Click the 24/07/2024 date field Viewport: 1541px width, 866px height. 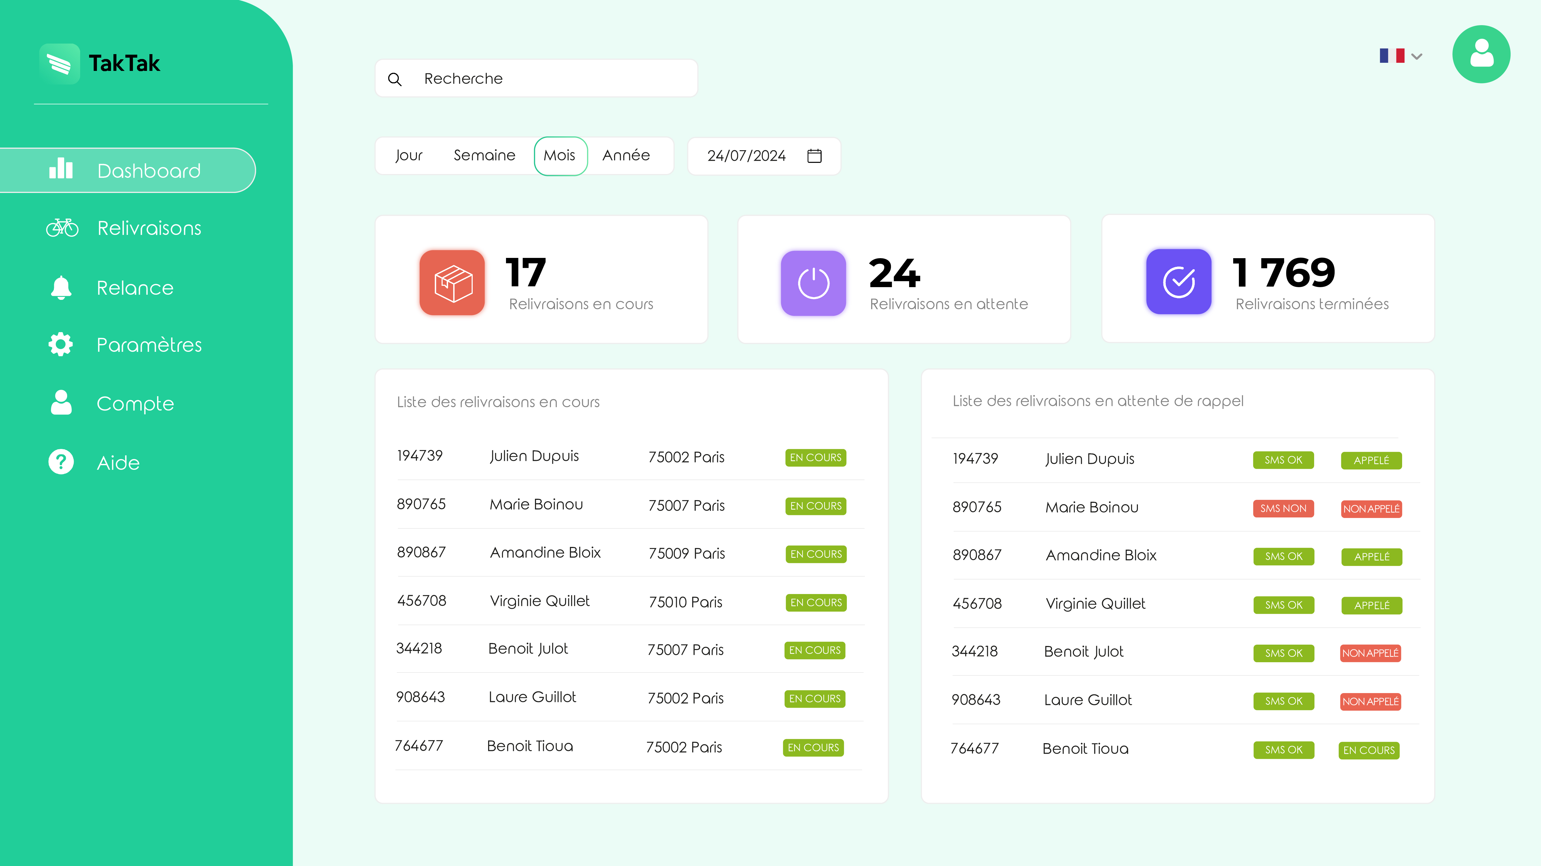tap(764, 156)
